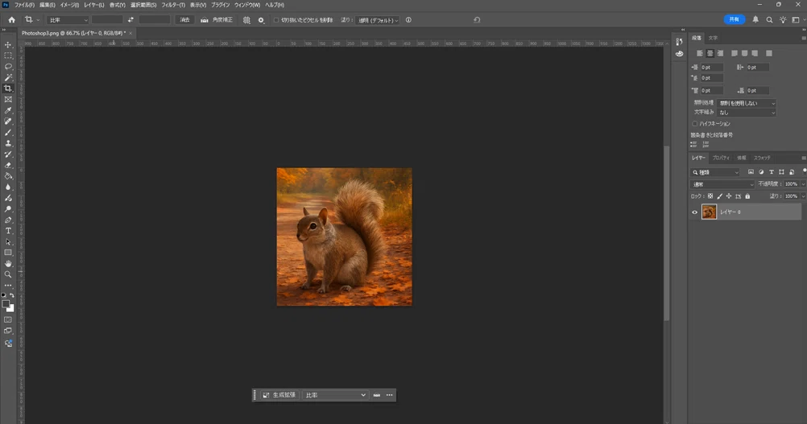Image resolution: width=807 pixels, height=424 pixels.
Task: Open the ウィンドウ(W) menu
Action: [x=247, y=5]
